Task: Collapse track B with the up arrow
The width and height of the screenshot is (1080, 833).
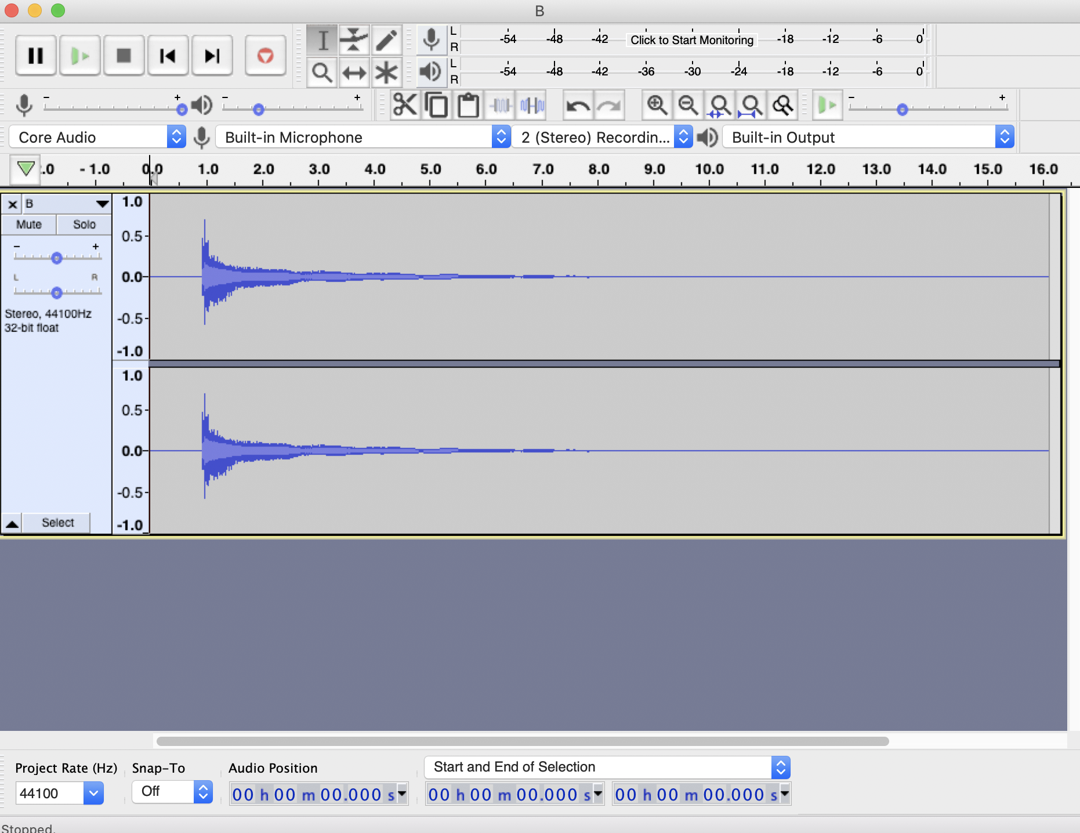Action: (12, 523)
